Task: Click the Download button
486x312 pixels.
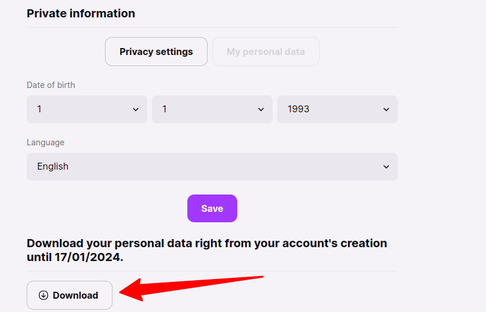Action: point(70,295)
